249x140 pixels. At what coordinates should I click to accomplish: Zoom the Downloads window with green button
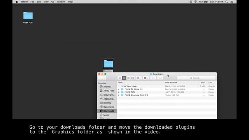click(x=105, y=74)
